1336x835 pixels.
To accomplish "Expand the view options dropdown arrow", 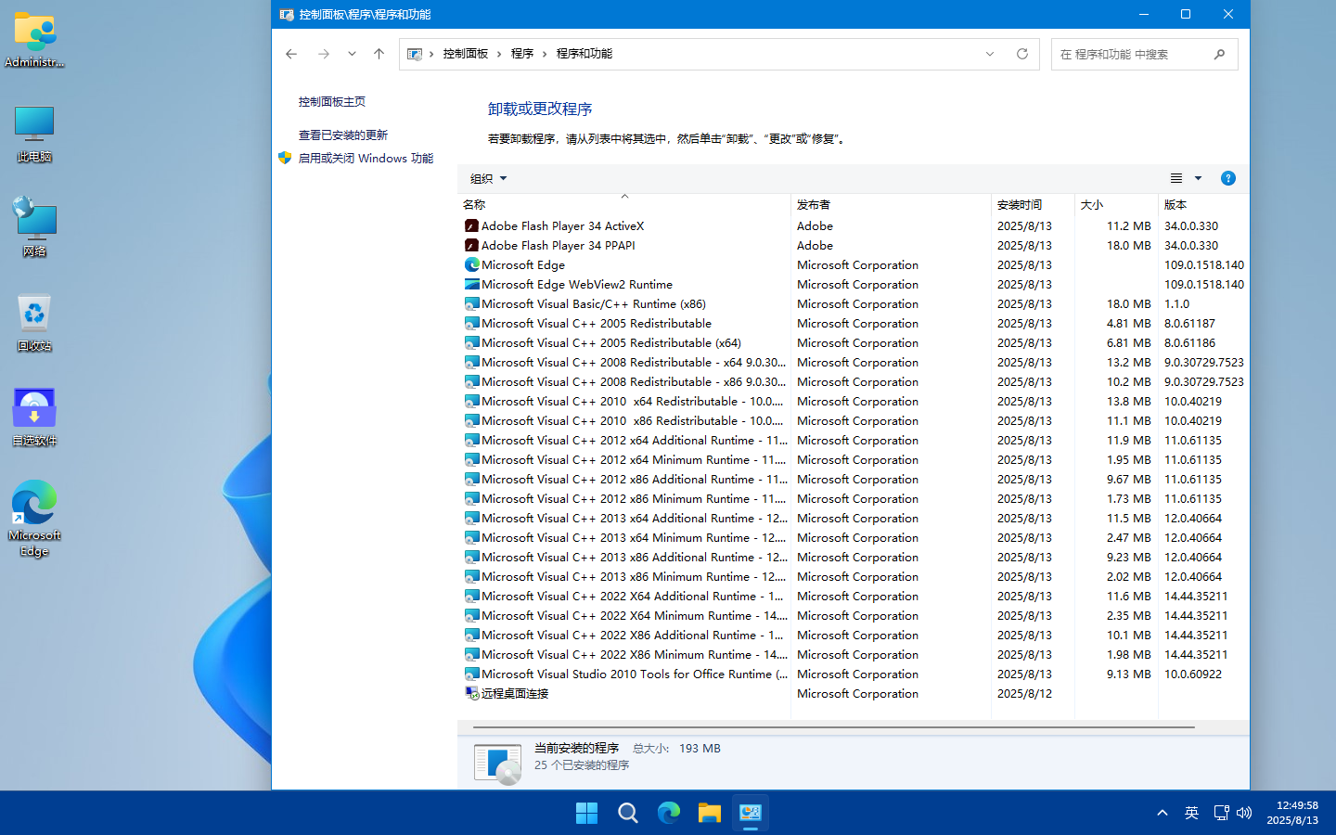I will click(1198, 178).
